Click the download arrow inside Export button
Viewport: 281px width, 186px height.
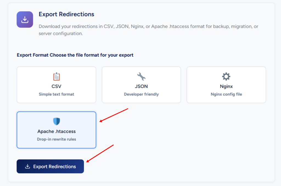point(27,166)
